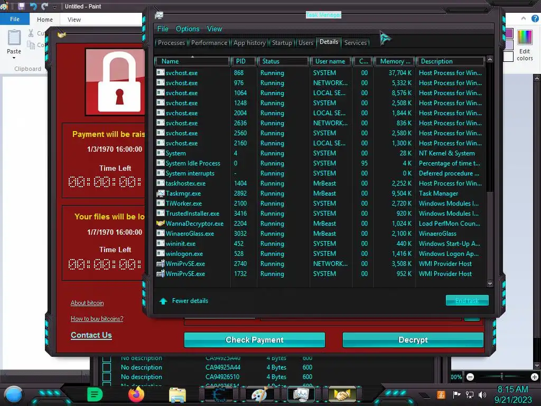Viewport: 541px width, 406px height.
Task: Pick the purple color swatch in Paint
Action: [x=509, y=33]
